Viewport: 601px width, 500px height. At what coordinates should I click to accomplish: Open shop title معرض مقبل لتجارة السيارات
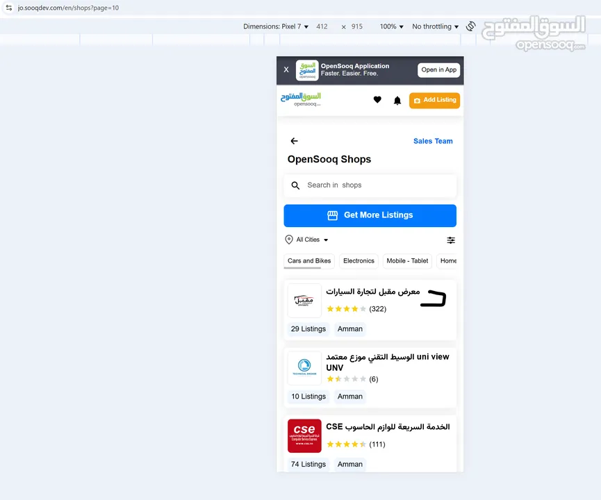tap(373, 292)
